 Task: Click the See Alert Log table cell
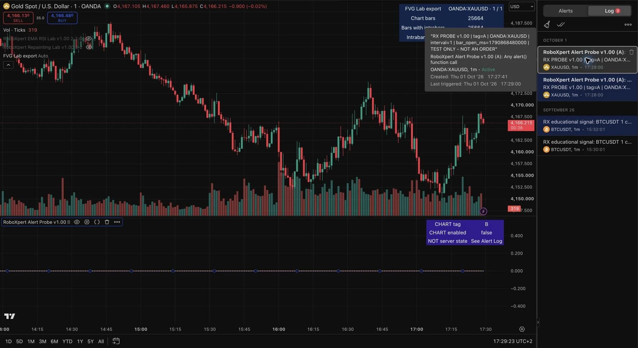[x=486, y=241]
